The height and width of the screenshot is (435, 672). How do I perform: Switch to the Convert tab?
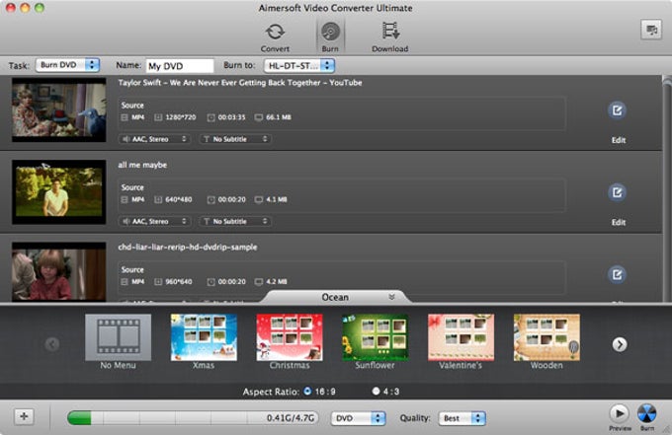click(275, 37)
